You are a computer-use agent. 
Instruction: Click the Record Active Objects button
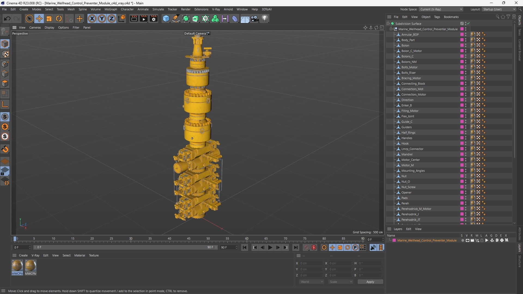(306, 247)
